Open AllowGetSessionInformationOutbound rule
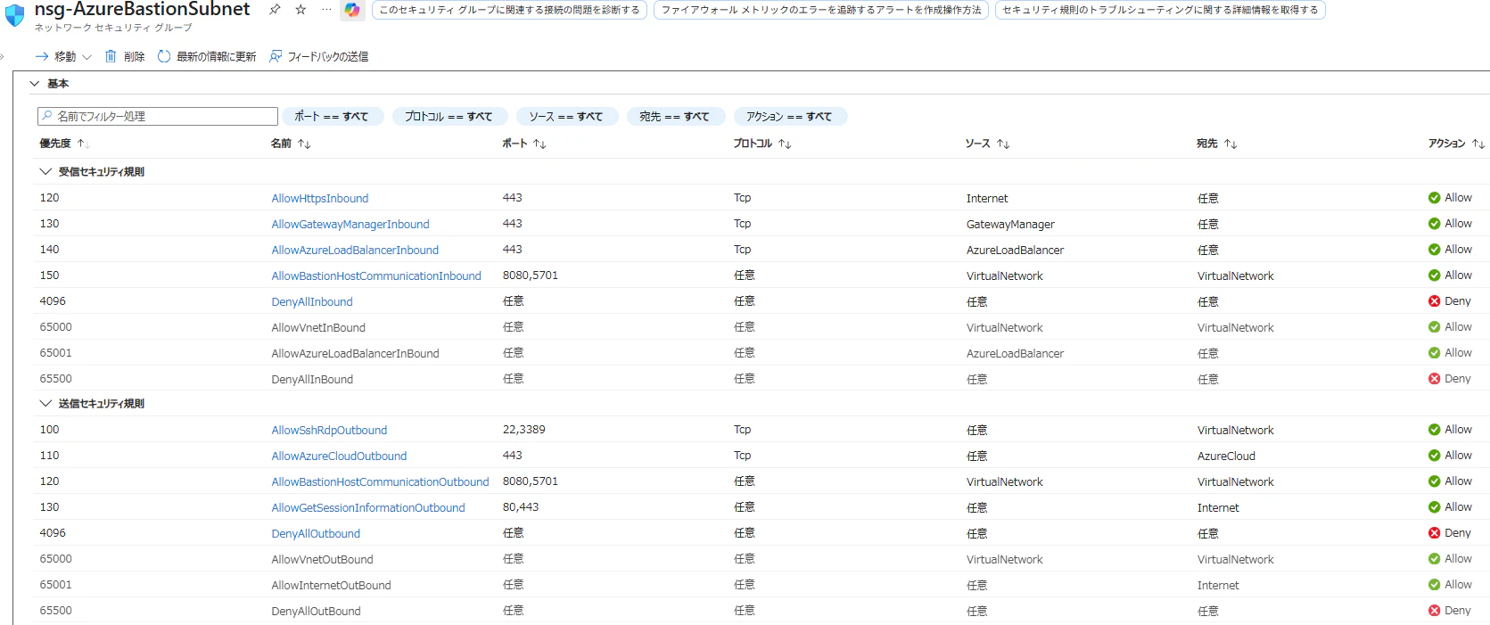Image resolution: width=1490 pixels, height=625 pixels. click(368, 508)
